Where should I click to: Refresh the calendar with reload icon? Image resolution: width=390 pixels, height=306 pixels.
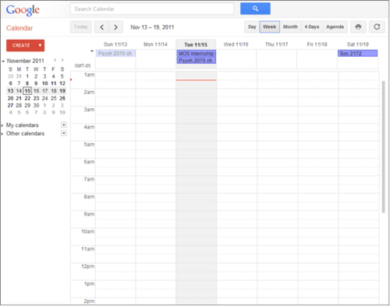(377, 26)
